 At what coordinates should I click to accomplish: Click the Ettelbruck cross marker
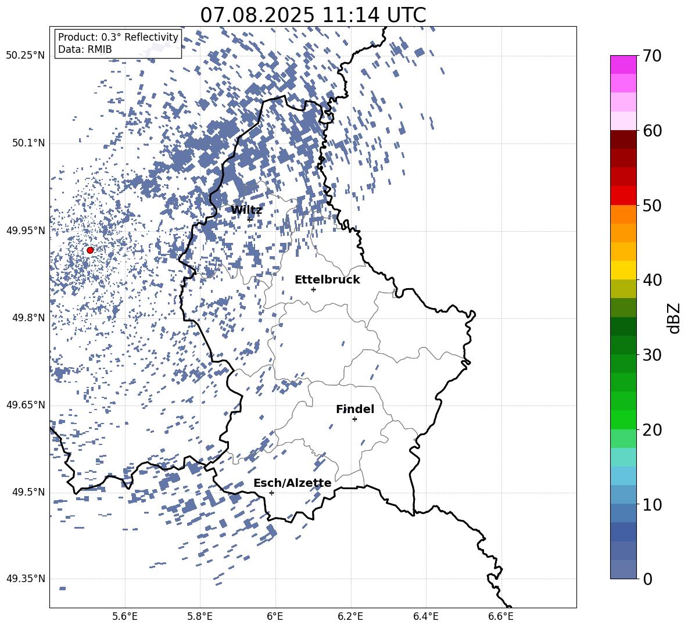pyautogui.click(x=313, y=289)
